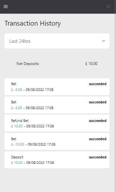The height and width of the screenshot is (192, 116).
Task: Open the £ -10.00 Bet transaction
Action: point(57,141)
